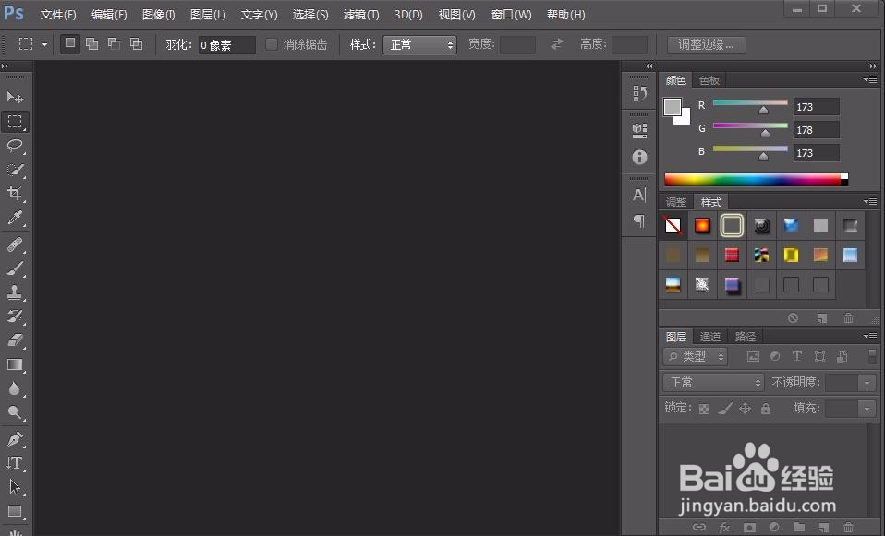Open the 滤镜 menu
The image size is (885, 536).
(360, 14)
